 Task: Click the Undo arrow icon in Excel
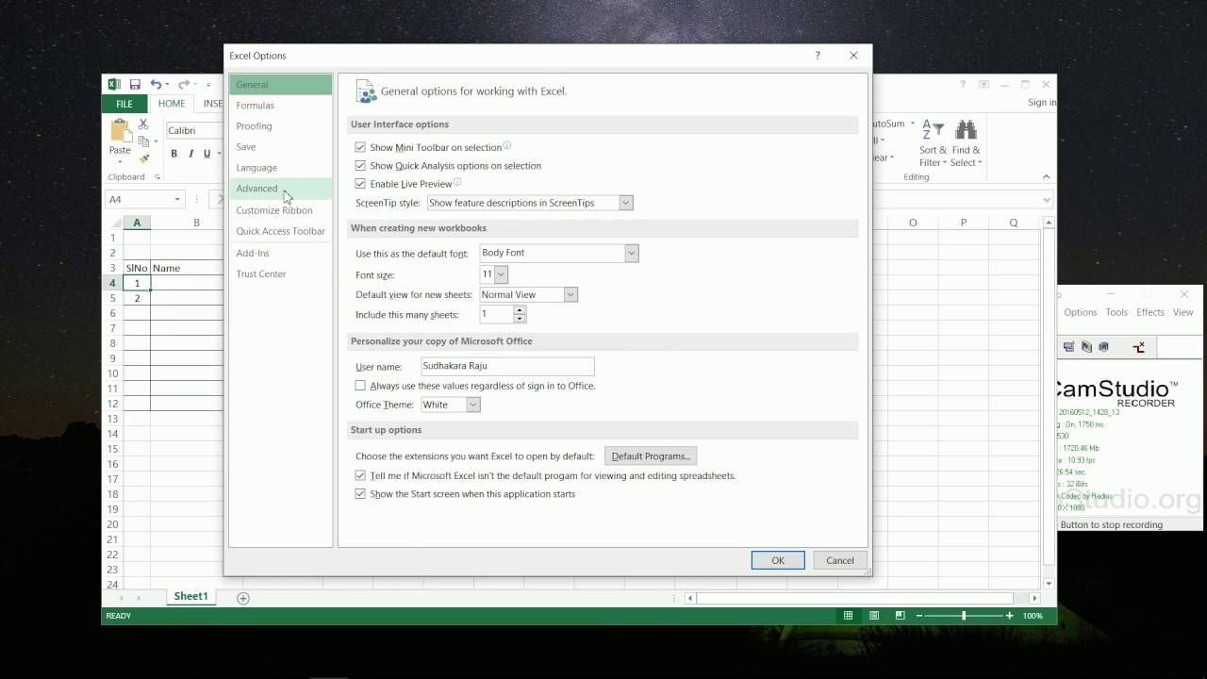(156, 84)
